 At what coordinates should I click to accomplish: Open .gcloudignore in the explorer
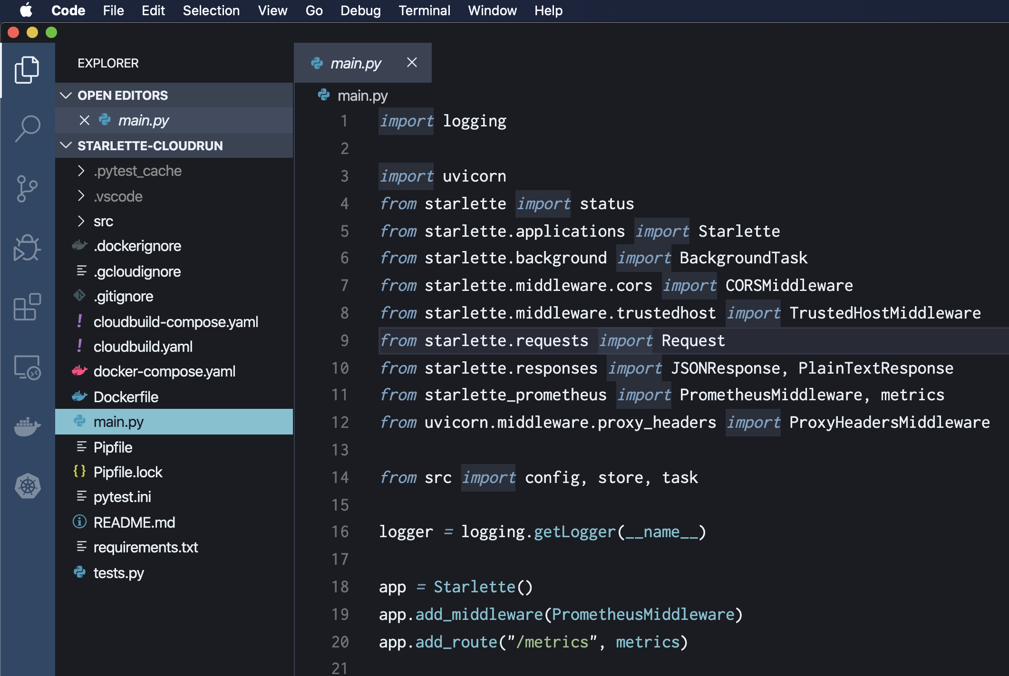(174, 271)
